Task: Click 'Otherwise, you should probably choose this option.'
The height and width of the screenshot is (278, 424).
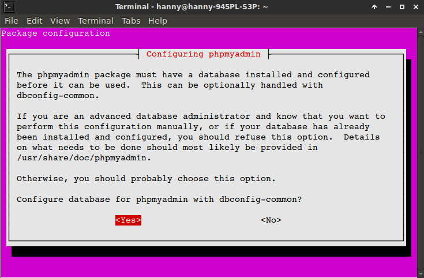Action: pos(146,179)
